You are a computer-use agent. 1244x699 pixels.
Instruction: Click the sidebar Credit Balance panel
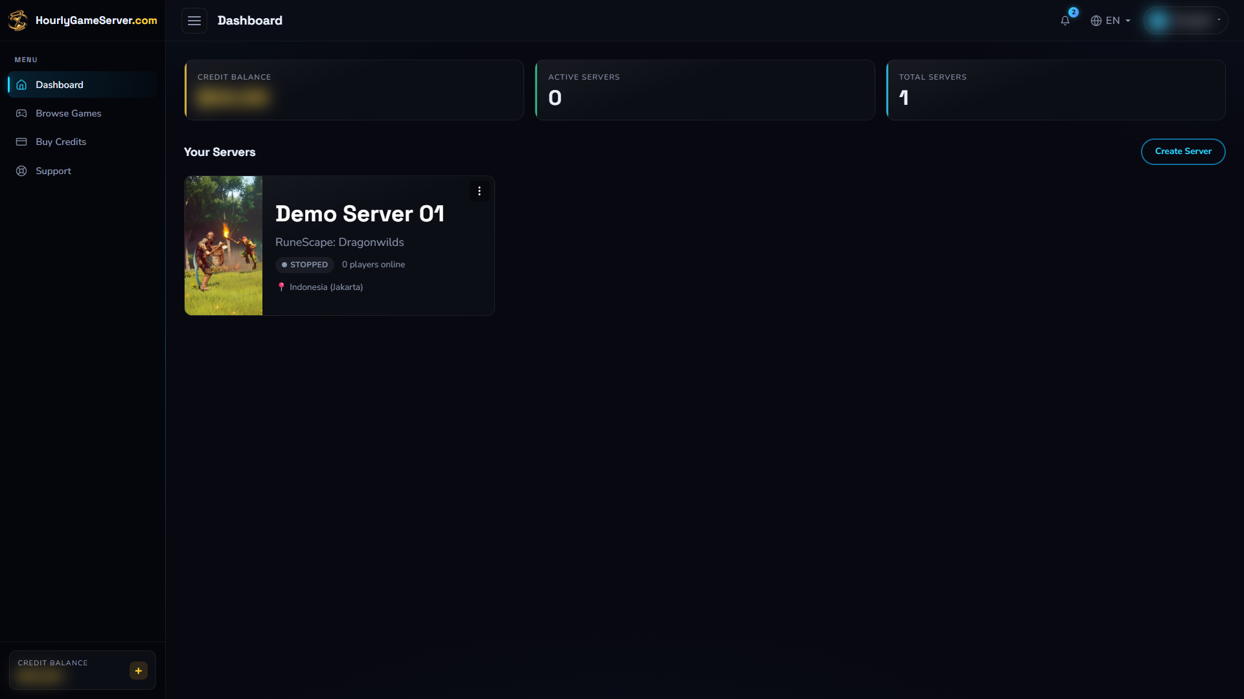82,670
